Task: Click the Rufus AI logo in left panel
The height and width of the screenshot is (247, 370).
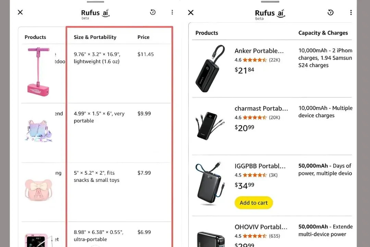Action: (95, 14)
